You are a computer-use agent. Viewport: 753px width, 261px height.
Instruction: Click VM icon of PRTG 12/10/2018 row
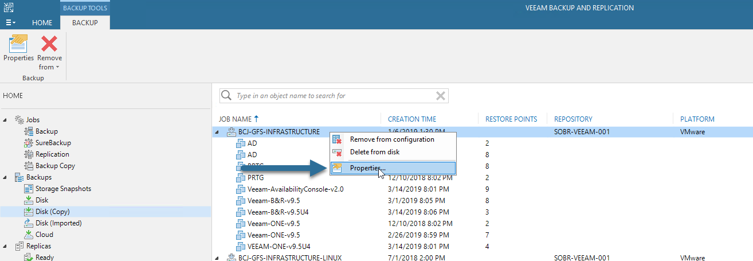(241, 177)
